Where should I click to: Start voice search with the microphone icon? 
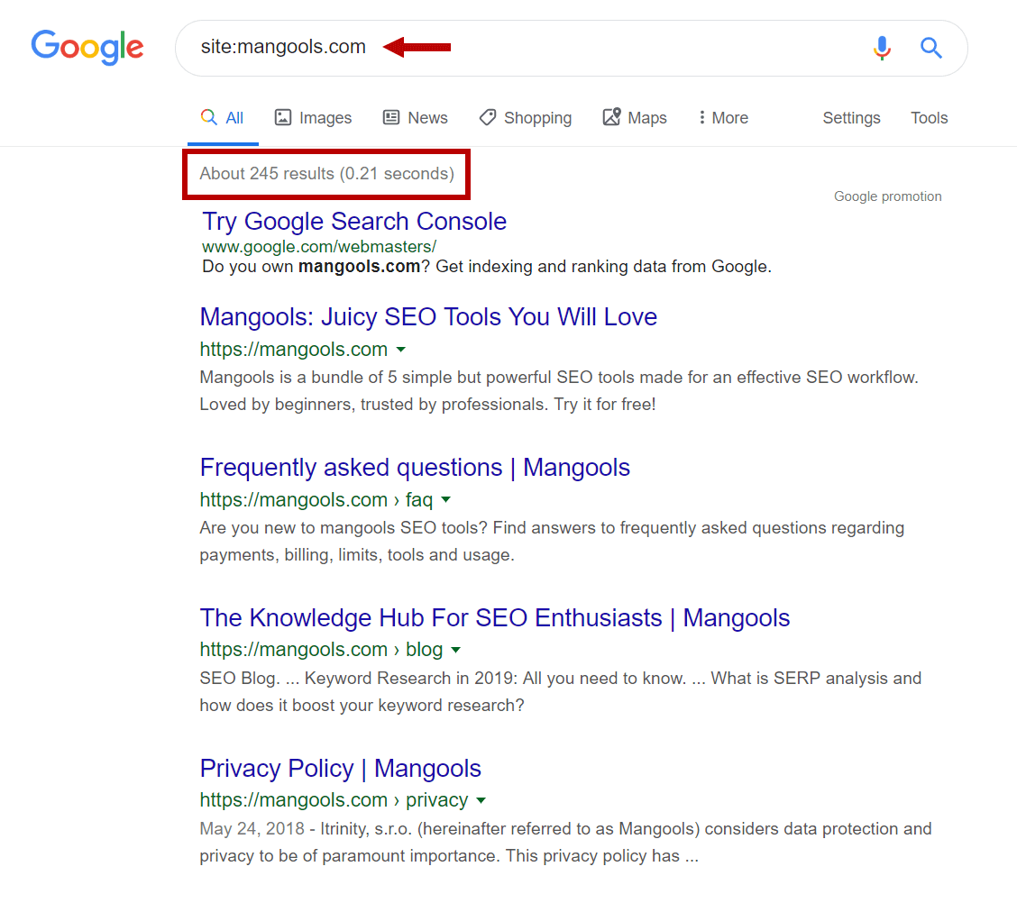882,48
